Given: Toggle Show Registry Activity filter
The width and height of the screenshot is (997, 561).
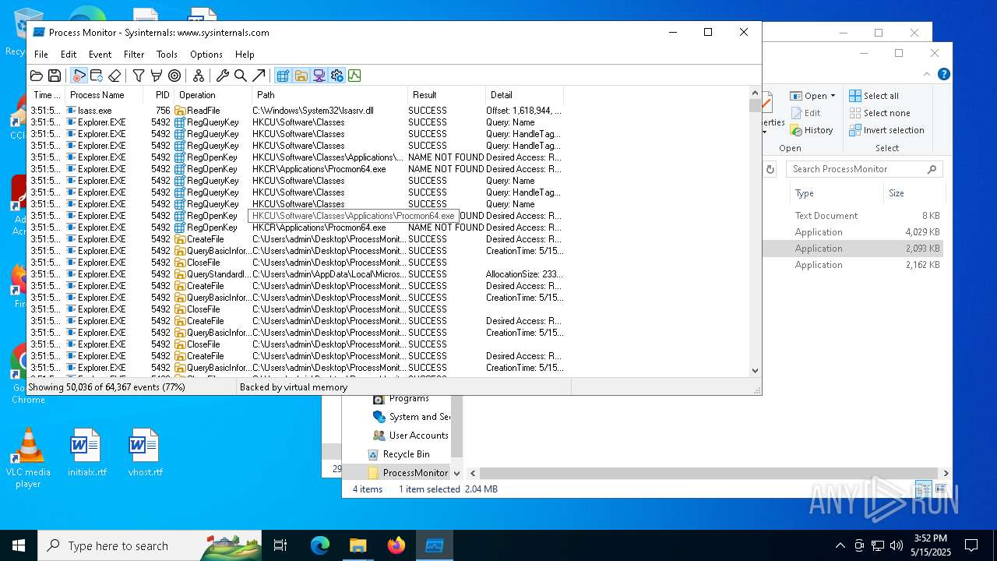Looking at the screenshot, I should pyautogui.click(x=283, y=76).
